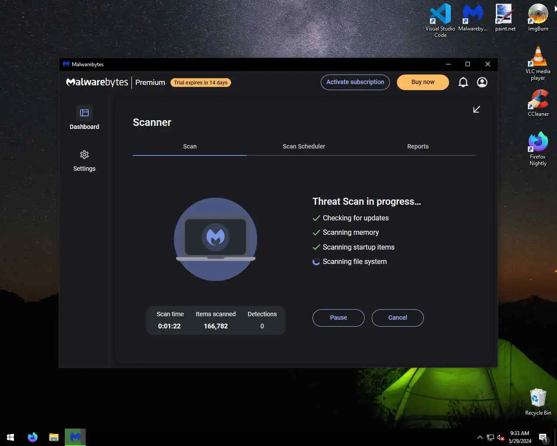The height and width of the screenshot is (446, 557).
Task: Open Settings gear in sidebar
Action: [84, 155]
